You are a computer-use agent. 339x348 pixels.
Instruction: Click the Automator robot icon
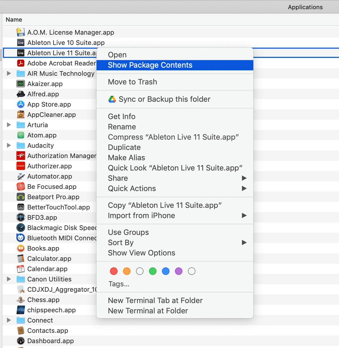click(21, 176)
